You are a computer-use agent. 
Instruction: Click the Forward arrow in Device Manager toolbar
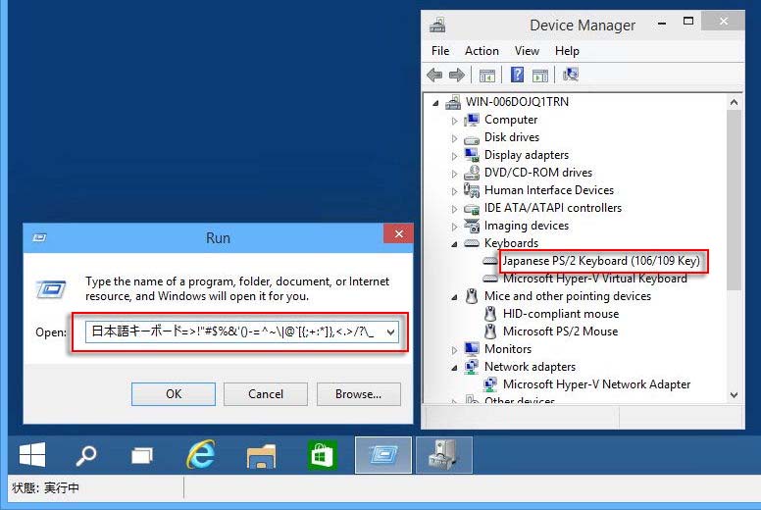click(x=457, y=75)
